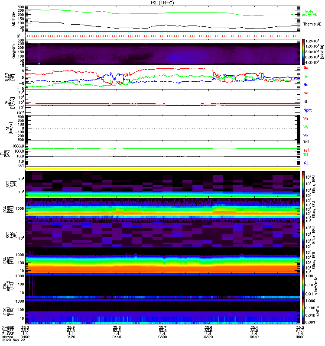Click the FBK scm1 nT color bar
This screenshot has height=346, width=325.
coord(303,311)
